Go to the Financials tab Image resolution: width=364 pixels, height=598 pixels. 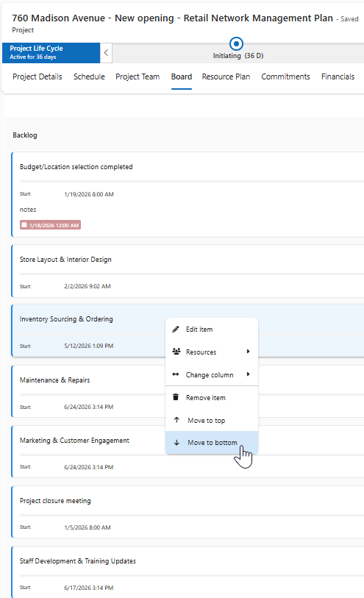pyautogui.click(x=338, y=76)
